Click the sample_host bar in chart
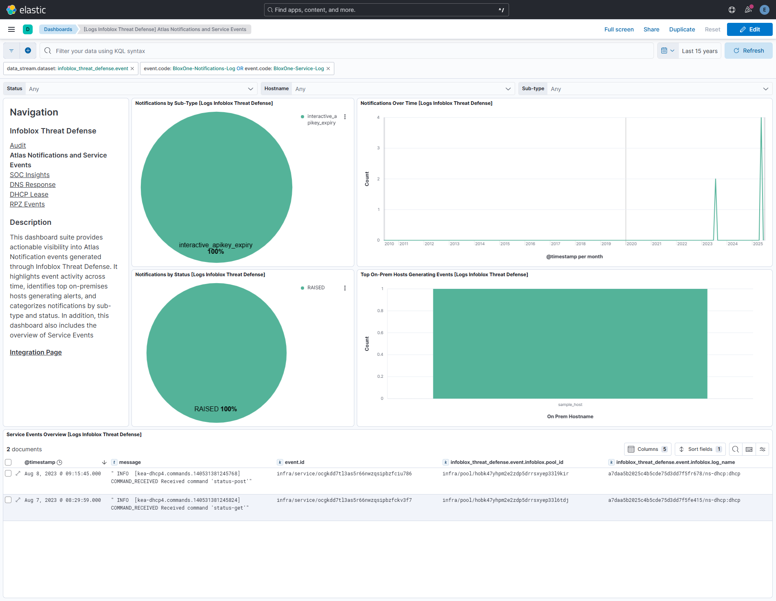The width and height of the screenshot is (776, 601). click(x=570, y=344)
